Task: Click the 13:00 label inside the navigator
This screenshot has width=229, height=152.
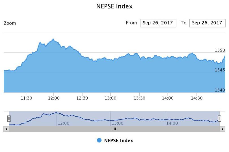Action: point(118,123)
